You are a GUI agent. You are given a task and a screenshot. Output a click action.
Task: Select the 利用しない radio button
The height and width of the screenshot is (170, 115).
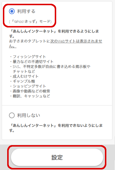click(x=12, y=115)
